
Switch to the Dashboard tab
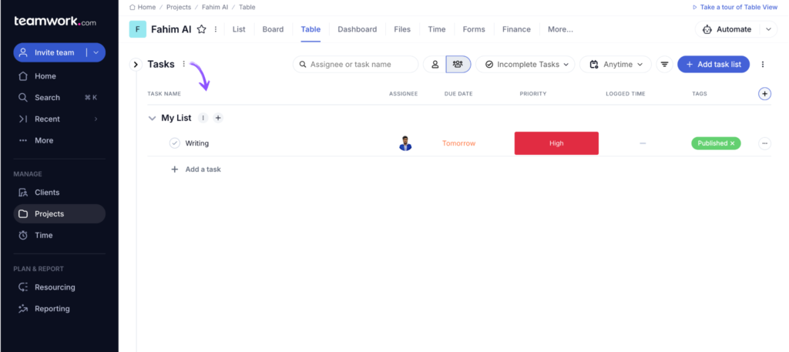(358, 29)
